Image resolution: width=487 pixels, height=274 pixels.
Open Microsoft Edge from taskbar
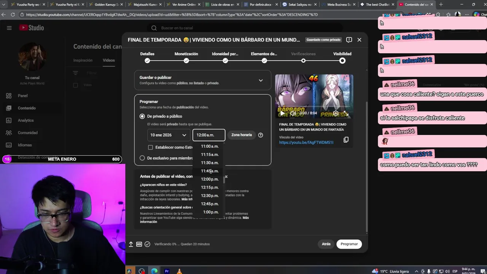154,271
